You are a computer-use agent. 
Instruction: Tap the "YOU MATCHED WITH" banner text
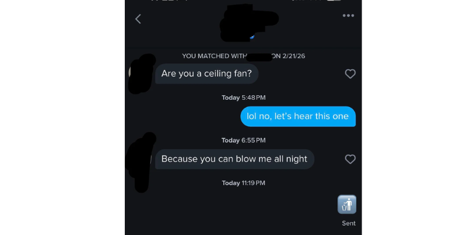[x=213, y=56]
